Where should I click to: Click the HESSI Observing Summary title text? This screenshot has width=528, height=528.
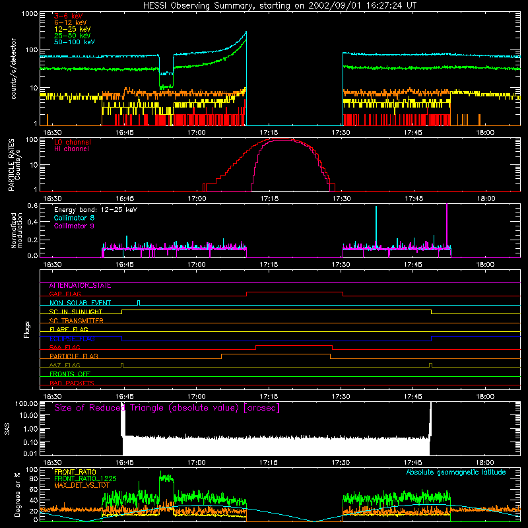pos(279,6)
